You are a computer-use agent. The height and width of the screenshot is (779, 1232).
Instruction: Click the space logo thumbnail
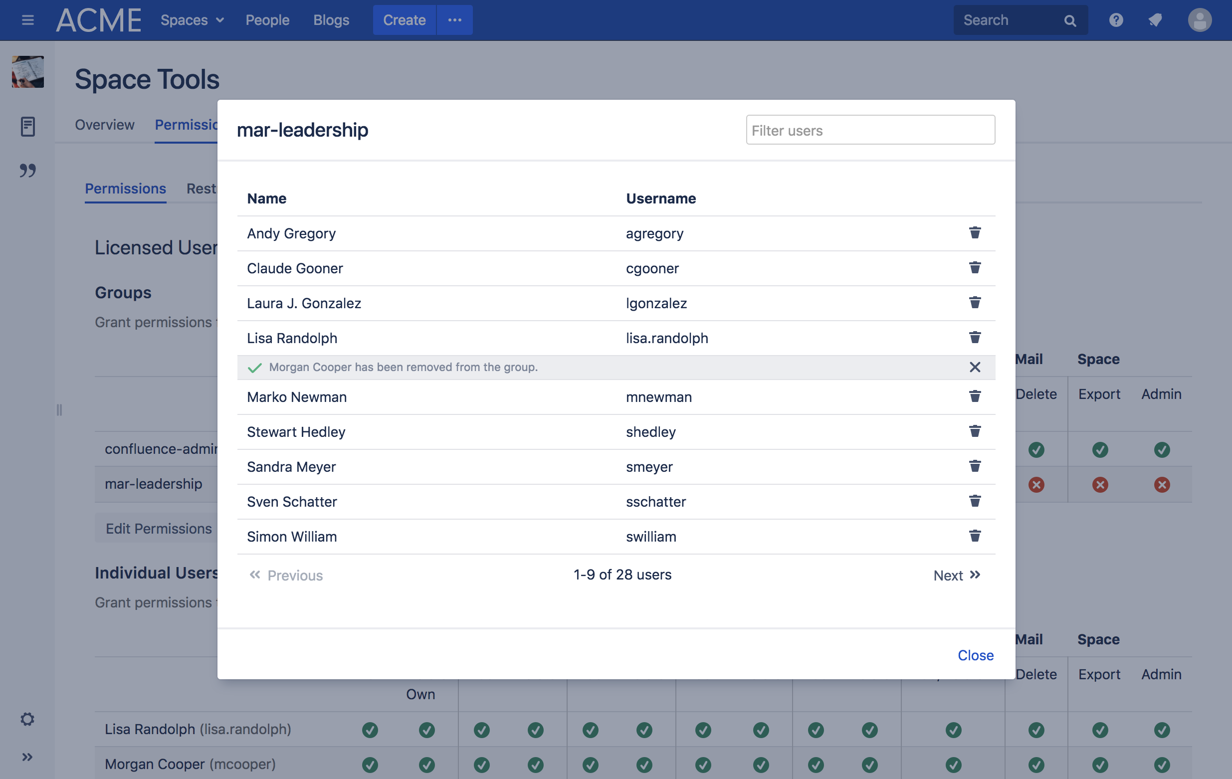(x=27, y=72)
